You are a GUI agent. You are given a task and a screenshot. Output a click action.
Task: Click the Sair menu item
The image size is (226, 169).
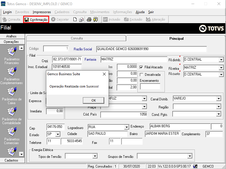pyautogui.click(x=151, y=12)
